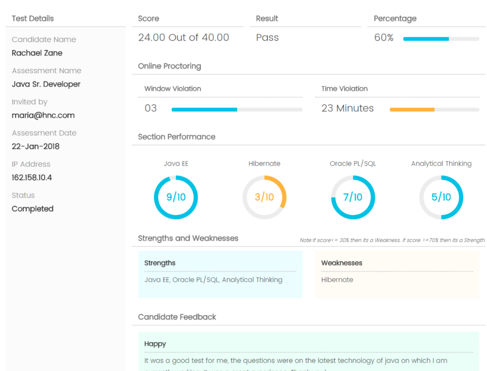
Task: Select the Test Details section header
Action: [33, 18]
